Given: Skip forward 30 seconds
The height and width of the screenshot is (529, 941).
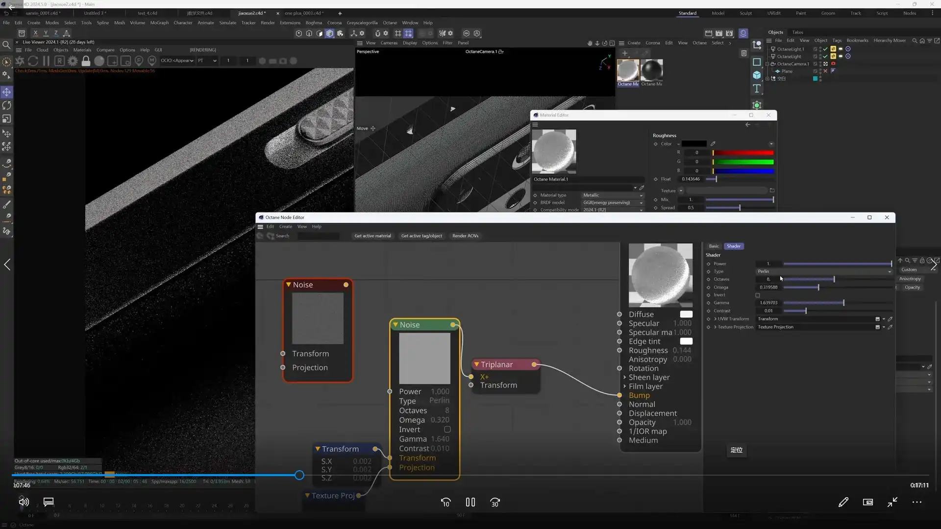Looking at the screenshot, I should point(495,502).
